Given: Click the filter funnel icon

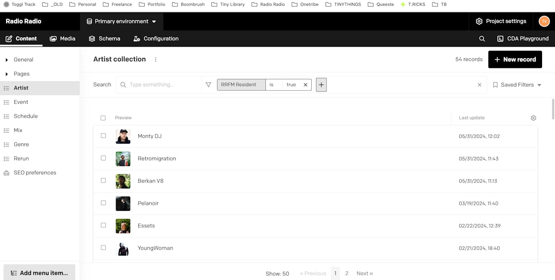Looking at the screenshot, I should pyautogui.click(x=209, y=85).
